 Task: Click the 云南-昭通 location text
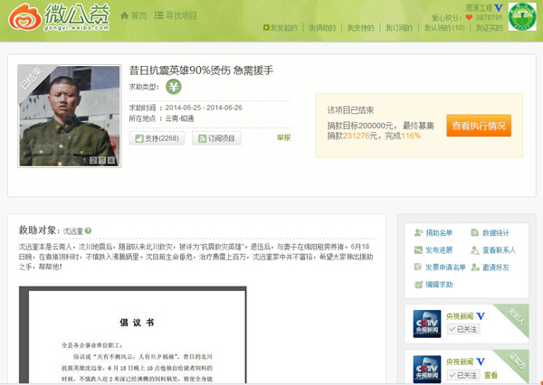click(x=179, y=118)
